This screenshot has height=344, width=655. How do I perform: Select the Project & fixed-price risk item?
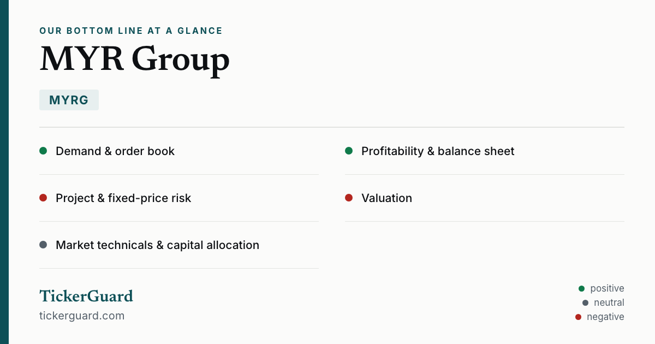coord(179,198)
